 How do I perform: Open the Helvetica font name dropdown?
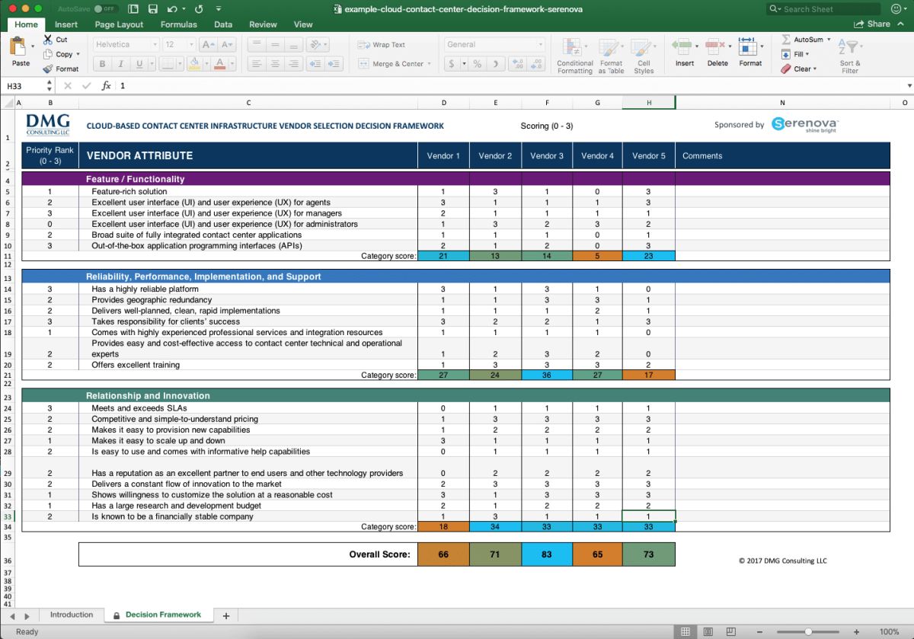point(155,45)
